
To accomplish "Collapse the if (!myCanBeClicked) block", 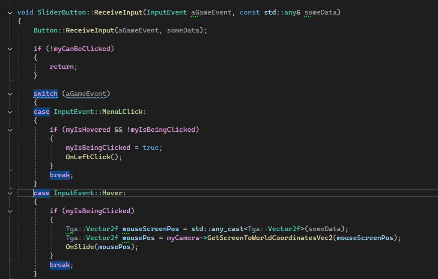I will (x=10, y=49).
